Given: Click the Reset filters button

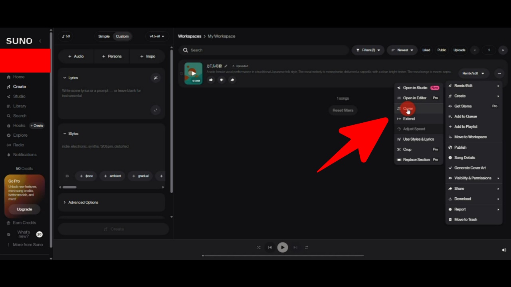Looking at the screenshot, I should (343, 110).
